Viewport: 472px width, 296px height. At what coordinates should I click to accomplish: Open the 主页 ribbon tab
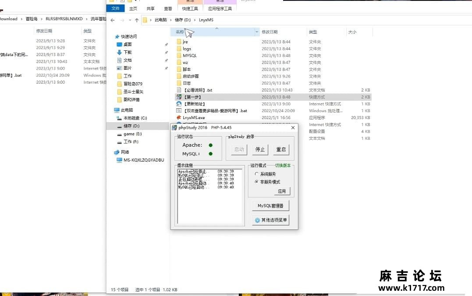tap(133, 9)
